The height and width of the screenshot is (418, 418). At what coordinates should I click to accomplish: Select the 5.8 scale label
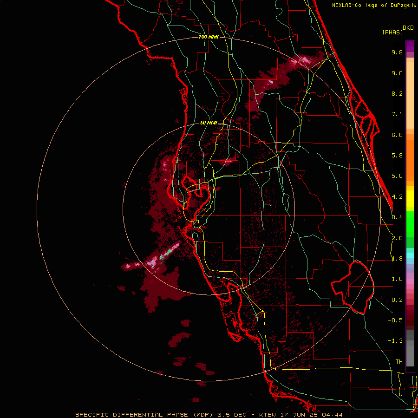(x=397, y=156)
